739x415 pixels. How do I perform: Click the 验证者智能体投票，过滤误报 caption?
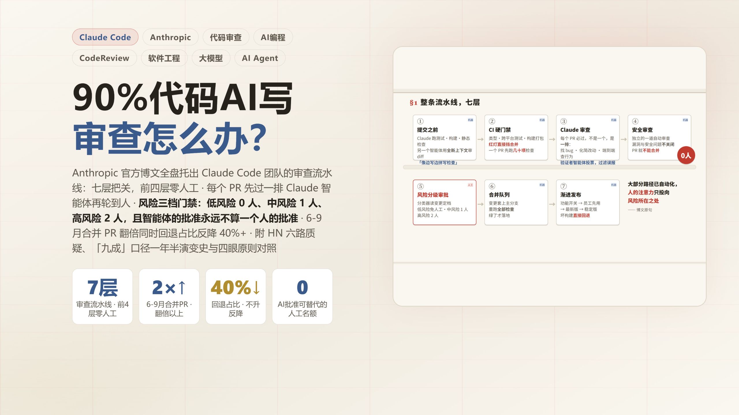click(588, 163)
